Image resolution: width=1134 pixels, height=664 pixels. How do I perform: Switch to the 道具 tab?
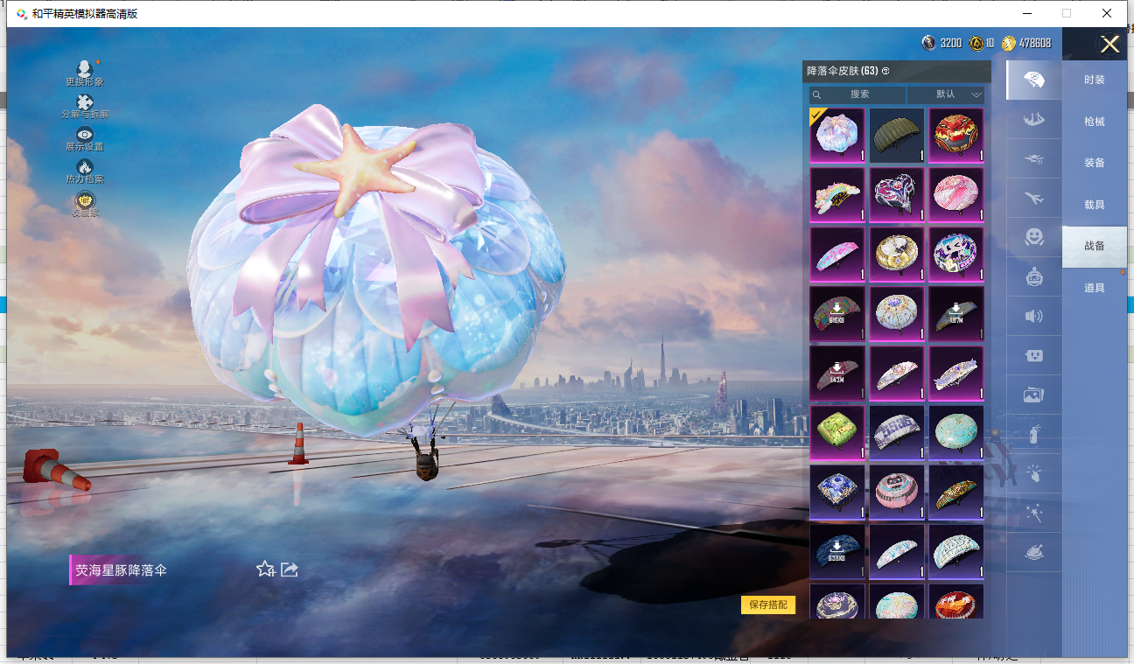point(1095,288)
